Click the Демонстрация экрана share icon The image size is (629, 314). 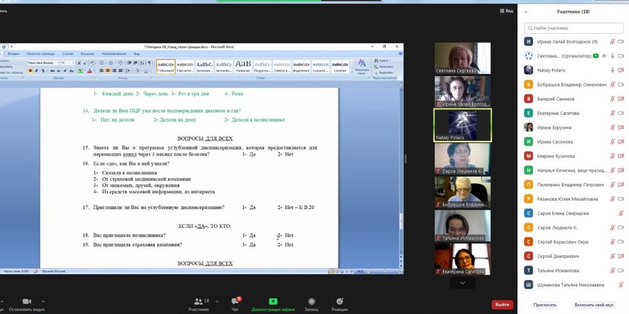coord(273,302)
